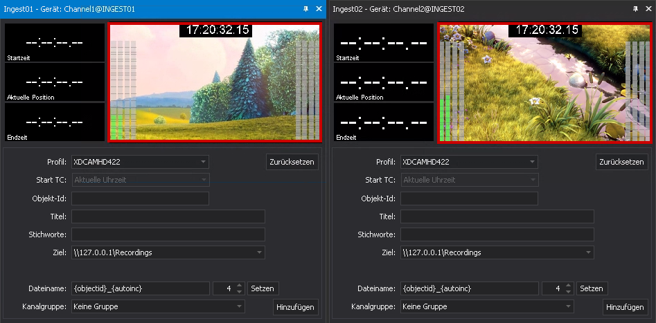The width and height of the screenshot is (656, 323).
Task: Click the Aktuelle Position display in Ingest01
Action: tap(55, 82)
